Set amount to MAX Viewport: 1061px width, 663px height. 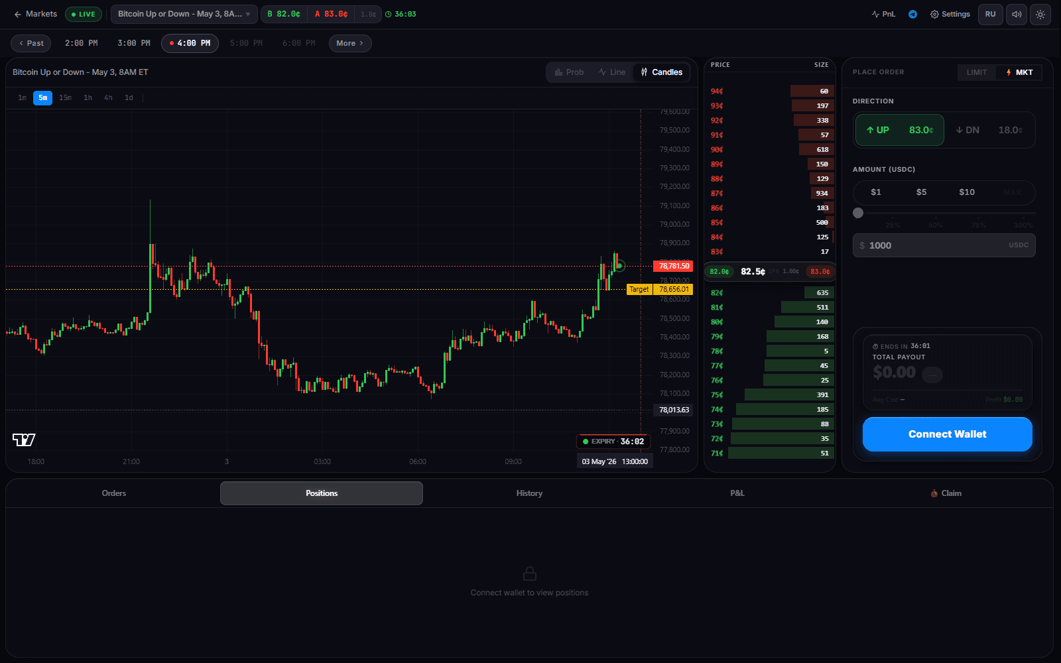[1012, 192]
